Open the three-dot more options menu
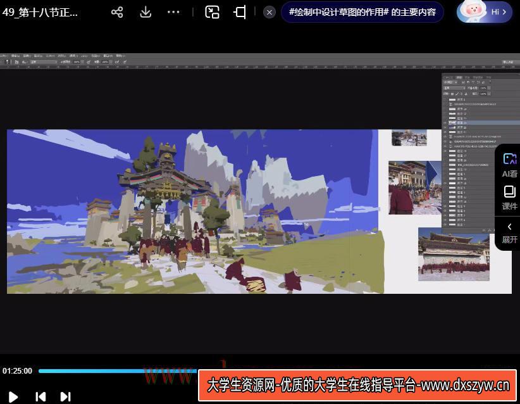Viewport: 520px width, 404px height. click(x=173, y=12)
